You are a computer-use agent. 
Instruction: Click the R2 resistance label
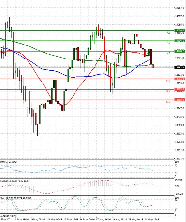tap(168, 43)
